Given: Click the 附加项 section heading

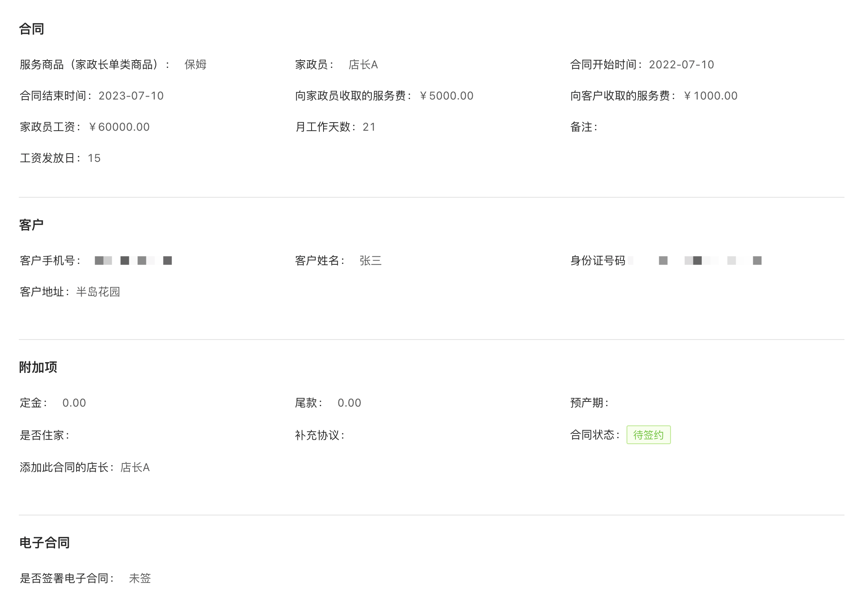Looking at the screenshot, I should pyautogui.click(x=38, y=367).
